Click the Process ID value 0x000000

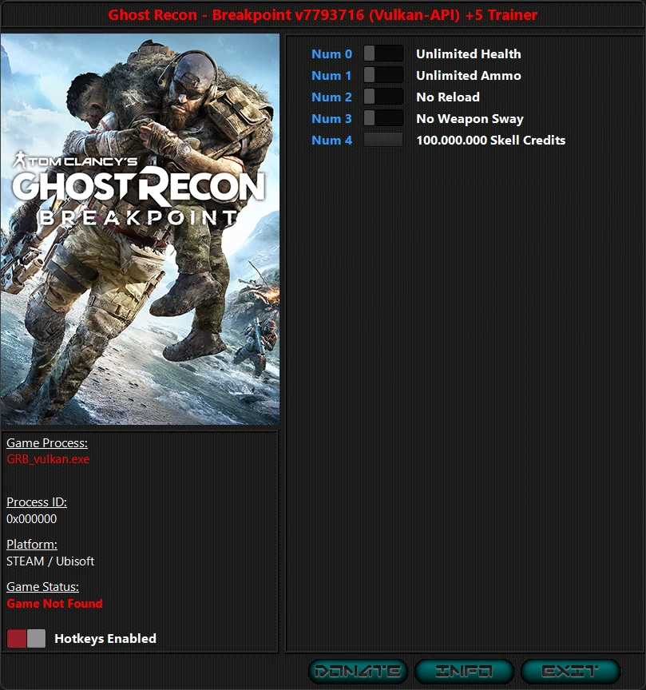coord(30,518)
